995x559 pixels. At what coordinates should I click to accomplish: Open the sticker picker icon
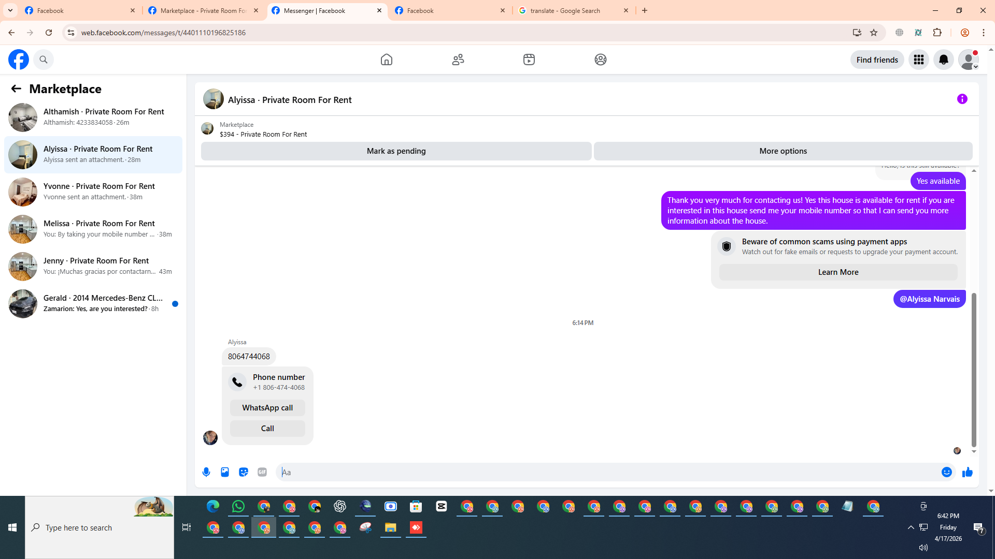[x=244, y=472]
